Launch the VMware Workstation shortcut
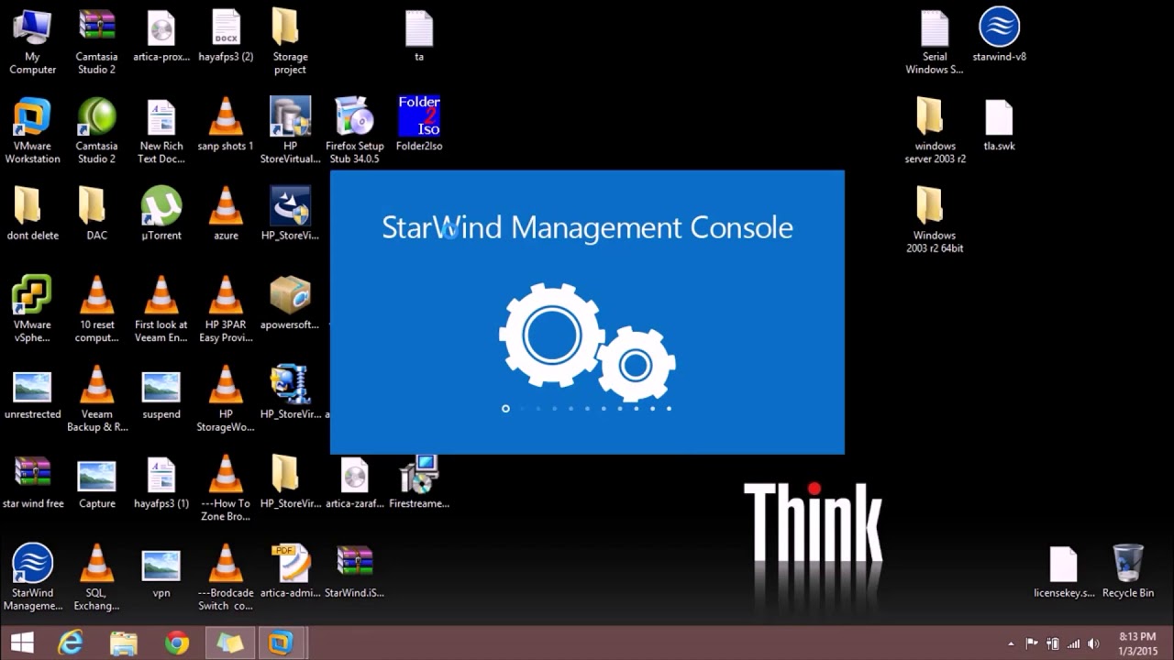1174x660 pixels. pos(32,131)
